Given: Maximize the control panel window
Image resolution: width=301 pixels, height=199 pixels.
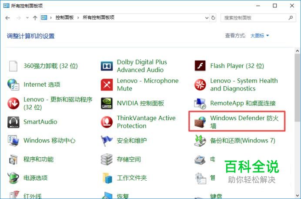Looking at the screenshot, I should (275, 6).
